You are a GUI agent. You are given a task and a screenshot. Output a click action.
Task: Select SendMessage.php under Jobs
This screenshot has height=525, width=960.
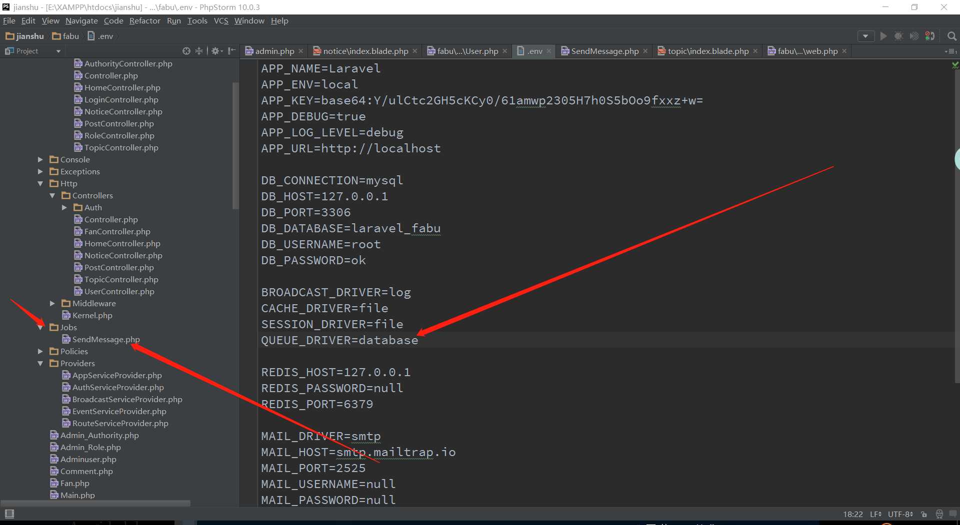[106, 339]
